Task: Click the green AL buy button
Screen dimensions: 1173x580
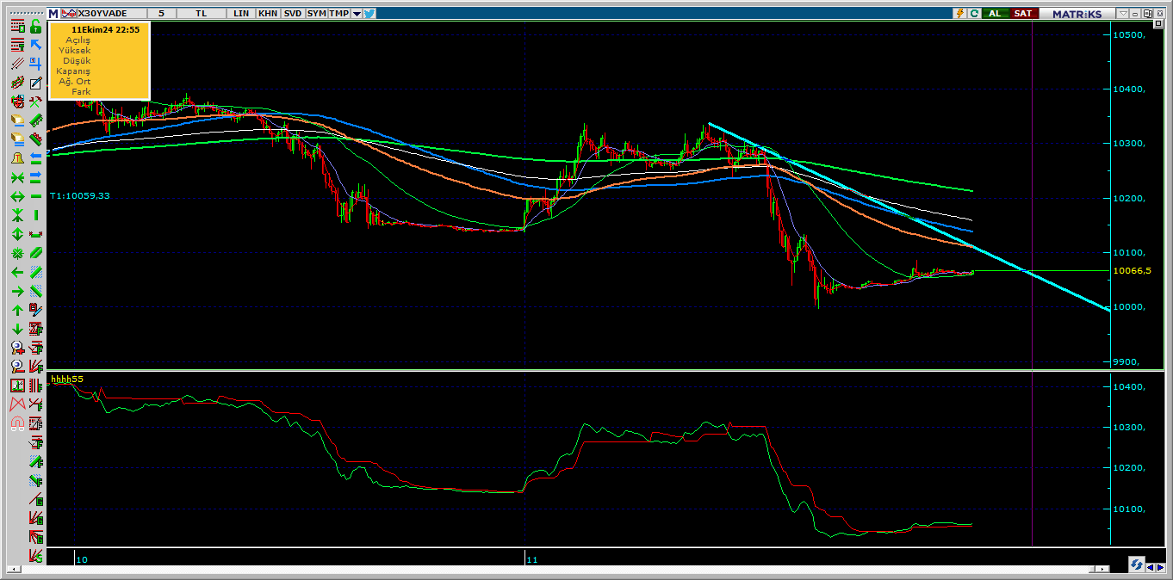Action: click(995, 14)
